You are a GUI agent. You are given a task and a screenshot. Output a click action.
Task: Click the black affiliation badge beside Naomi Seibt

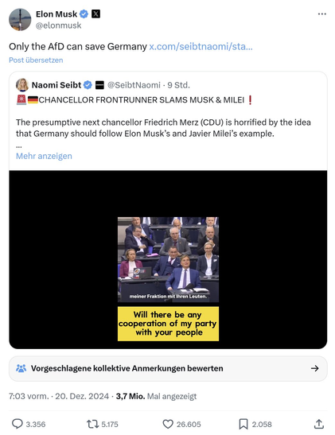point(99,85)
